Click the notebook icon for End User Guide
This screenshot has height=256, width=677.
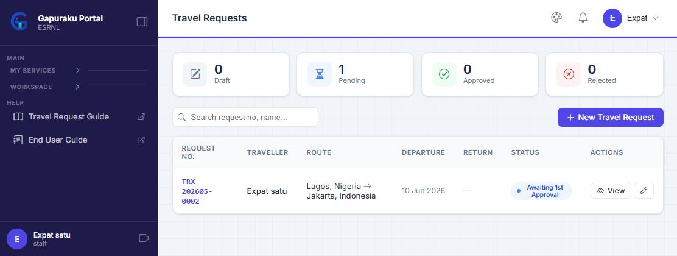coord(18,140)
